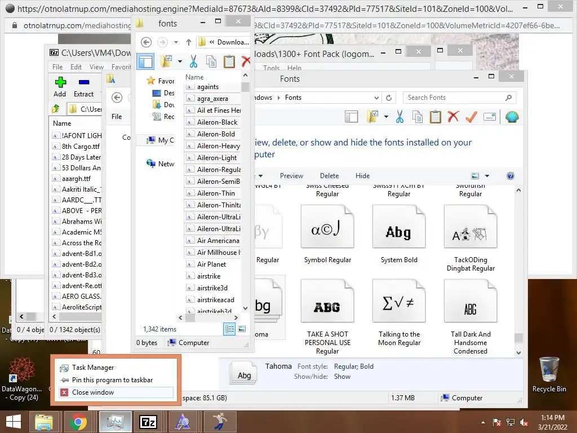Click the muted volume icon in the system tray
The width and height of the screenshot is (577, 433).
[524, 422]
